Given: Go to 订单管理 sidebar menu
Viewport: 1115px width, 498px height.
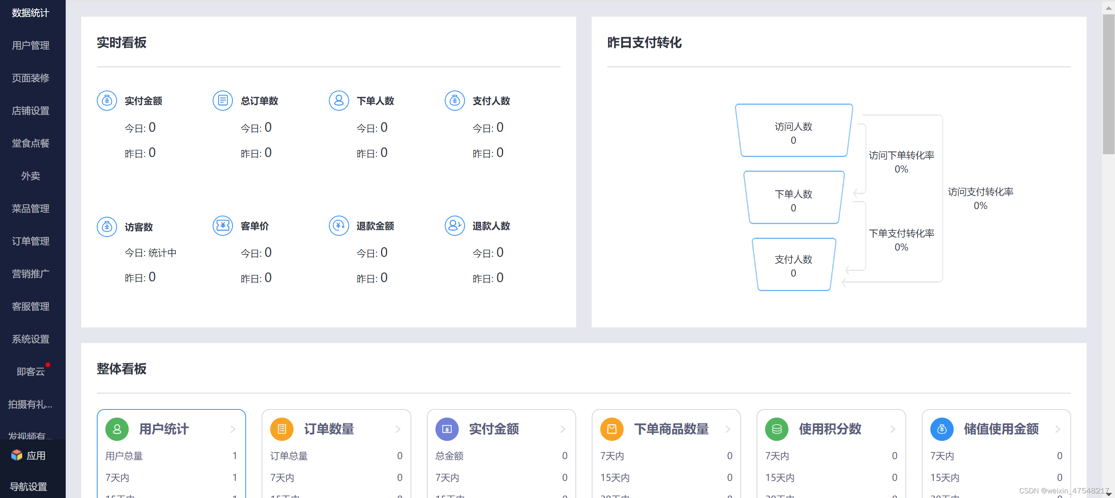Looking at the screenshot, I should pos(30,241).
